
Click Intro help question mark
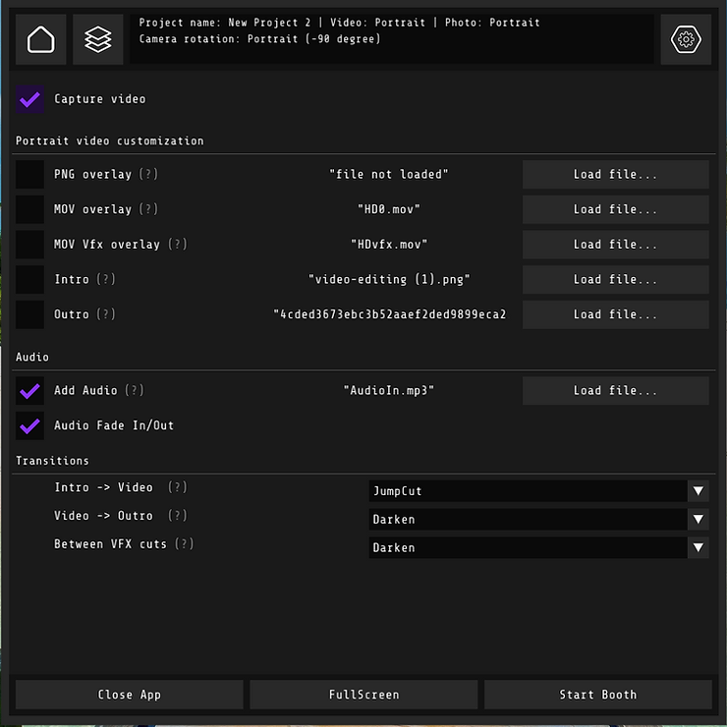pyautogui.click(x=106, y=280)
